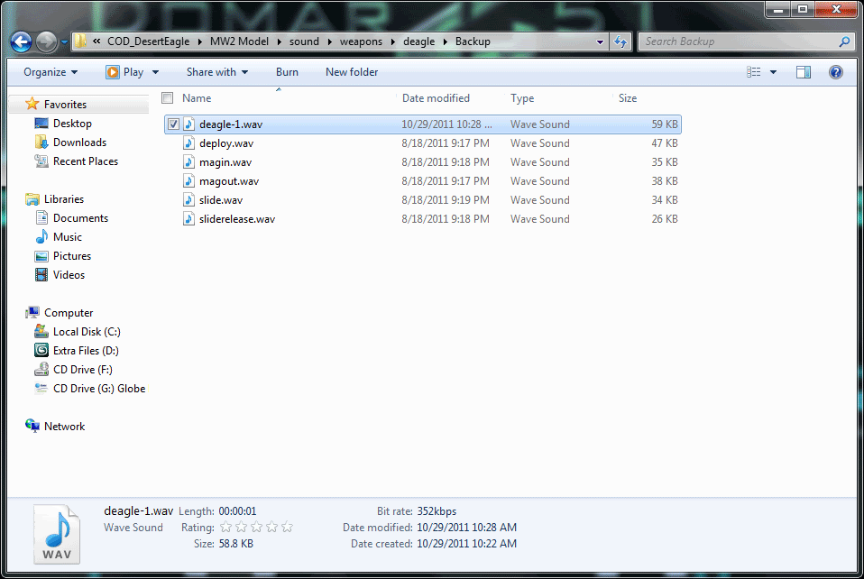The height and width of the screenshot is (579, 864).
Task: Navigate to sound breadcrumb folder
Action: (304, 41)
